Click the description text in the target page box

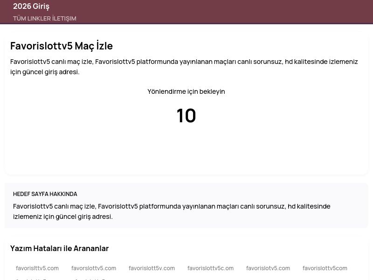pyautogui.click(x=172, y=211)
